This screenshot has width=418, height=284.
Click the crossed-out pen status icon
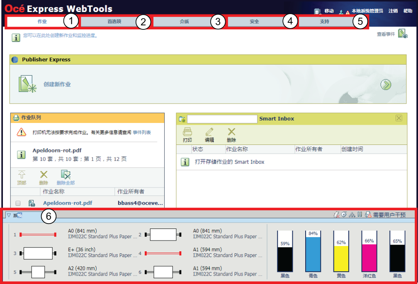[336, 214]
